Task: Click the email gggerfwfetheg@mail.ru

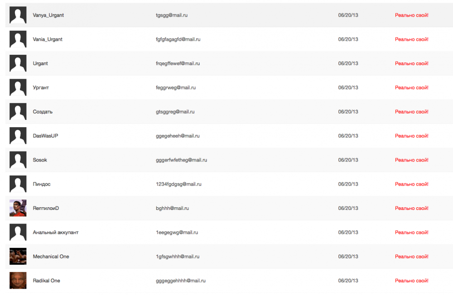Action: [x=181, y=160]
